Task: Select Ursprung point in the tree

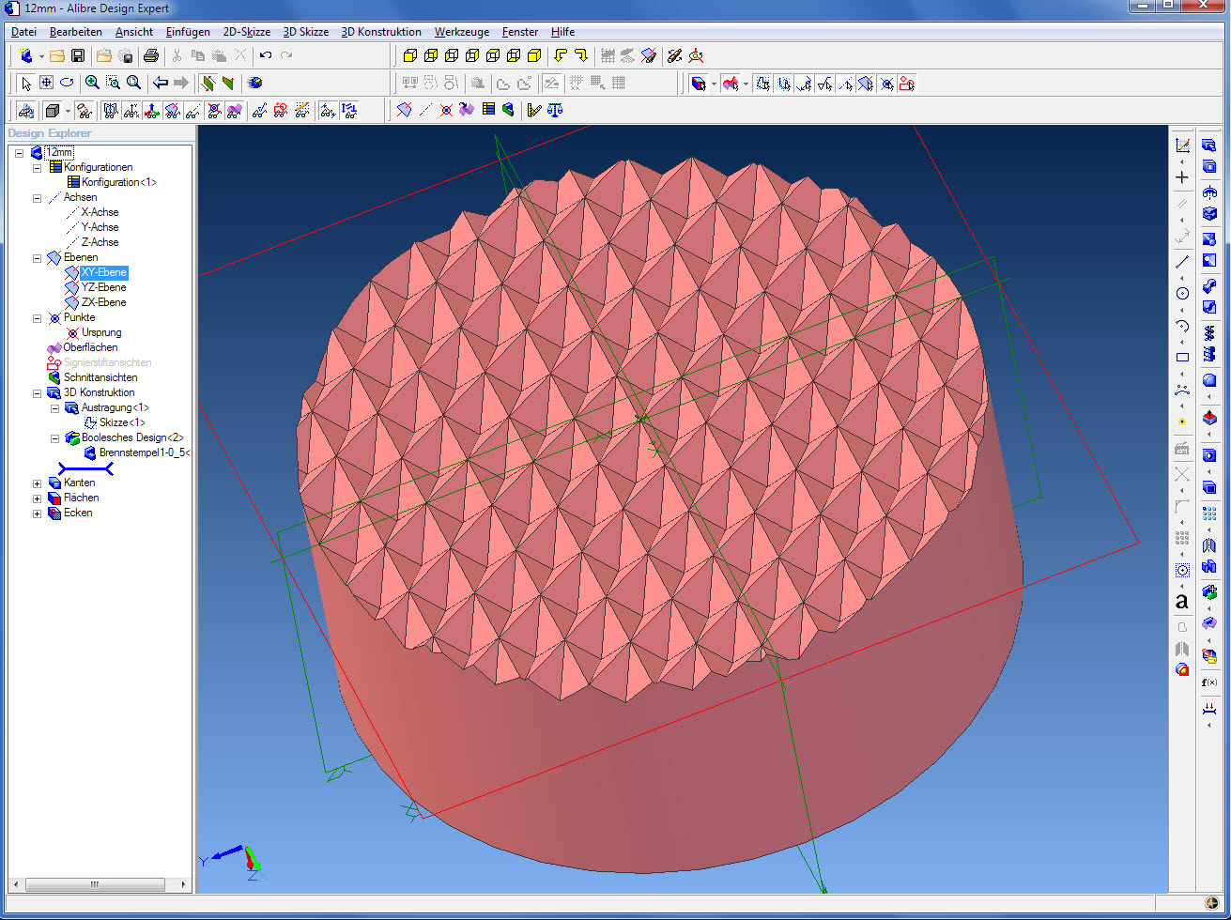Action: click(x=101, y=332)
